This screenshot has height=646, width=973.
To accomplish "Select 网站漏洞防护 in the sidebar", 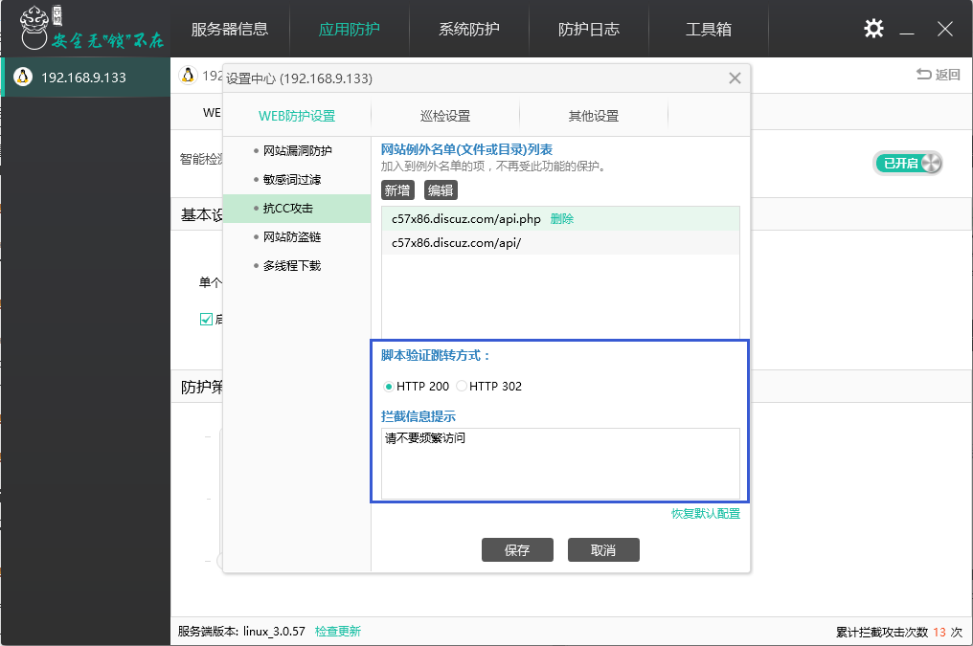I will pyautogui.click(x=297, y=150).
